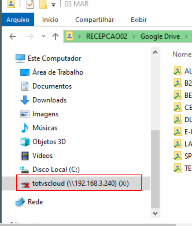The image size is (192, 226).
Task: Select the synced folder starting with DL
Action: click(x=183, y=120)
